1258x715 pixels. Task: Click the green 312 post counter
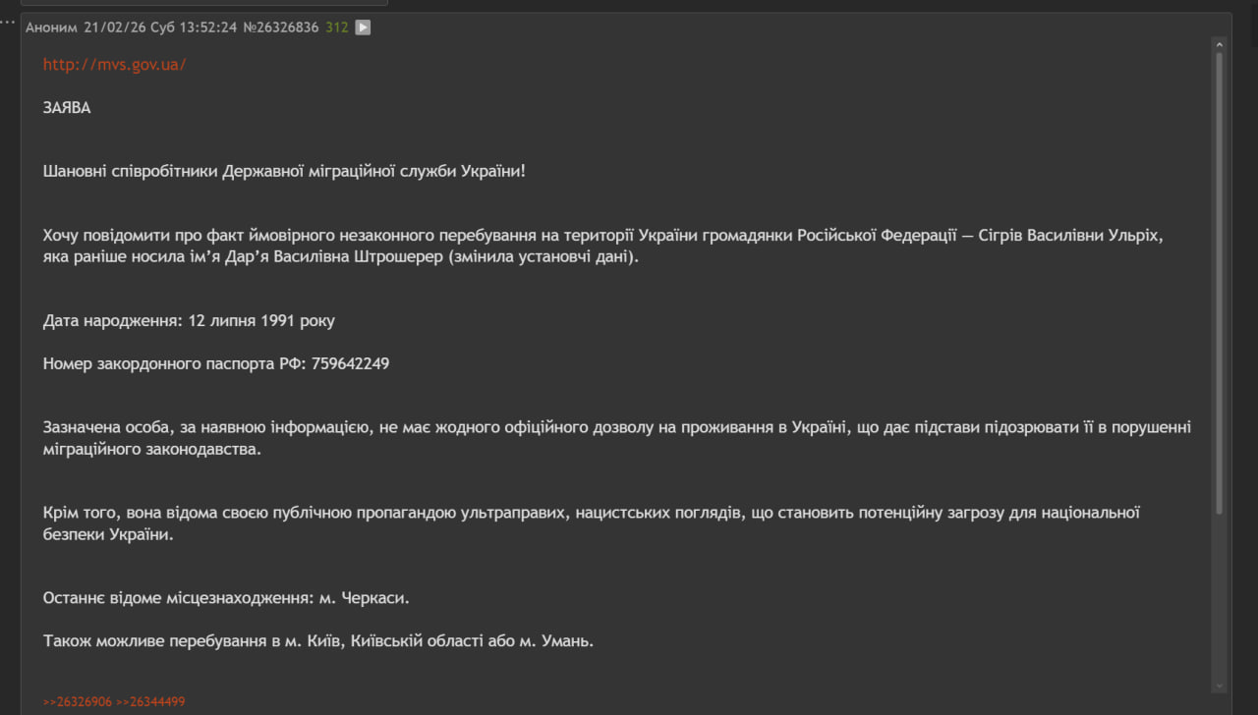tap(337, 27)
